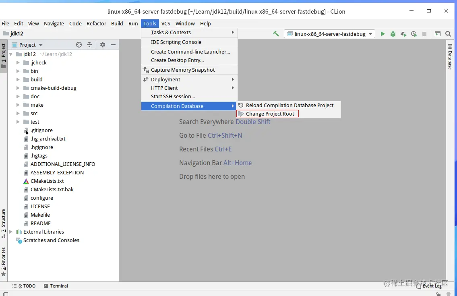Image resolution: width=457 pixels, height=296 pixels.
Task: Open the run configuration dropdown linux-x86_64-server-fastdebug
Action: [329, 34]
